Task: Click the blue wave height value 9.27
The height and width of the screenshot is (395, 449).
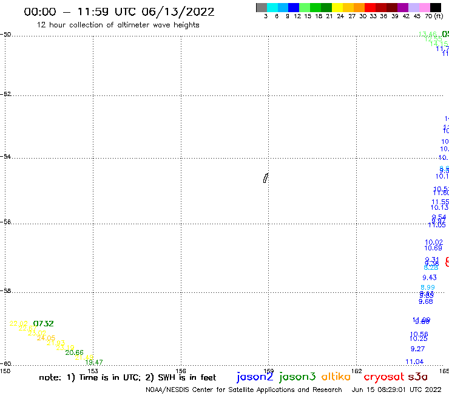Action: point(417,349)
